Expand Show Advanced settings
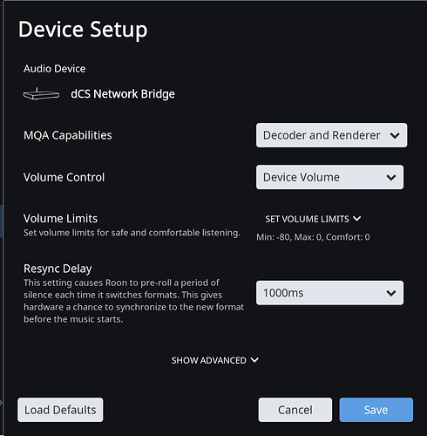Image resolution: width=427 pixels, height=436 pixels. click(x=214, y=360)
